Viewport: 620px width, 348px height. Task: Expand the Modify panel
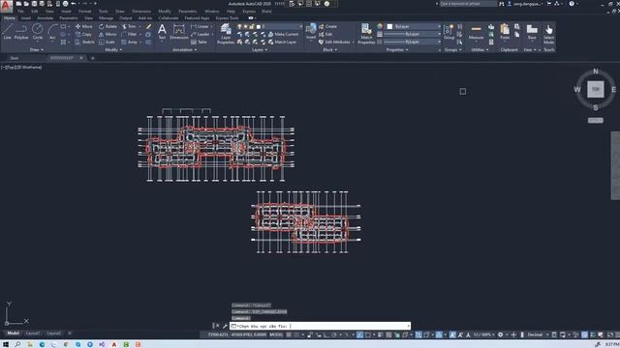click(113, 49)
